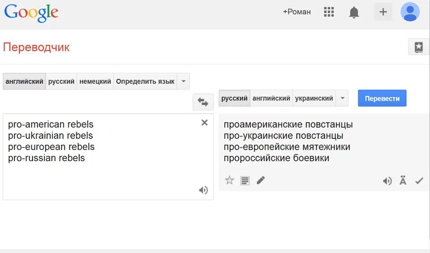Open the Google apps grid
The height and width of the screenshot is (253, 430).
329,12
